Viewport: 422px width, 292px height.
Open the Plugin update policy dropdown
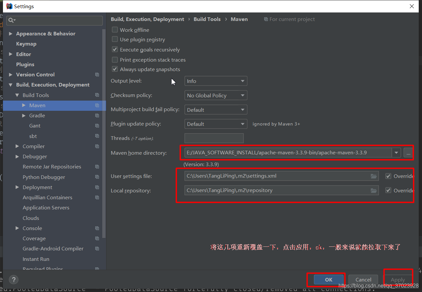(x=216, y=124)
